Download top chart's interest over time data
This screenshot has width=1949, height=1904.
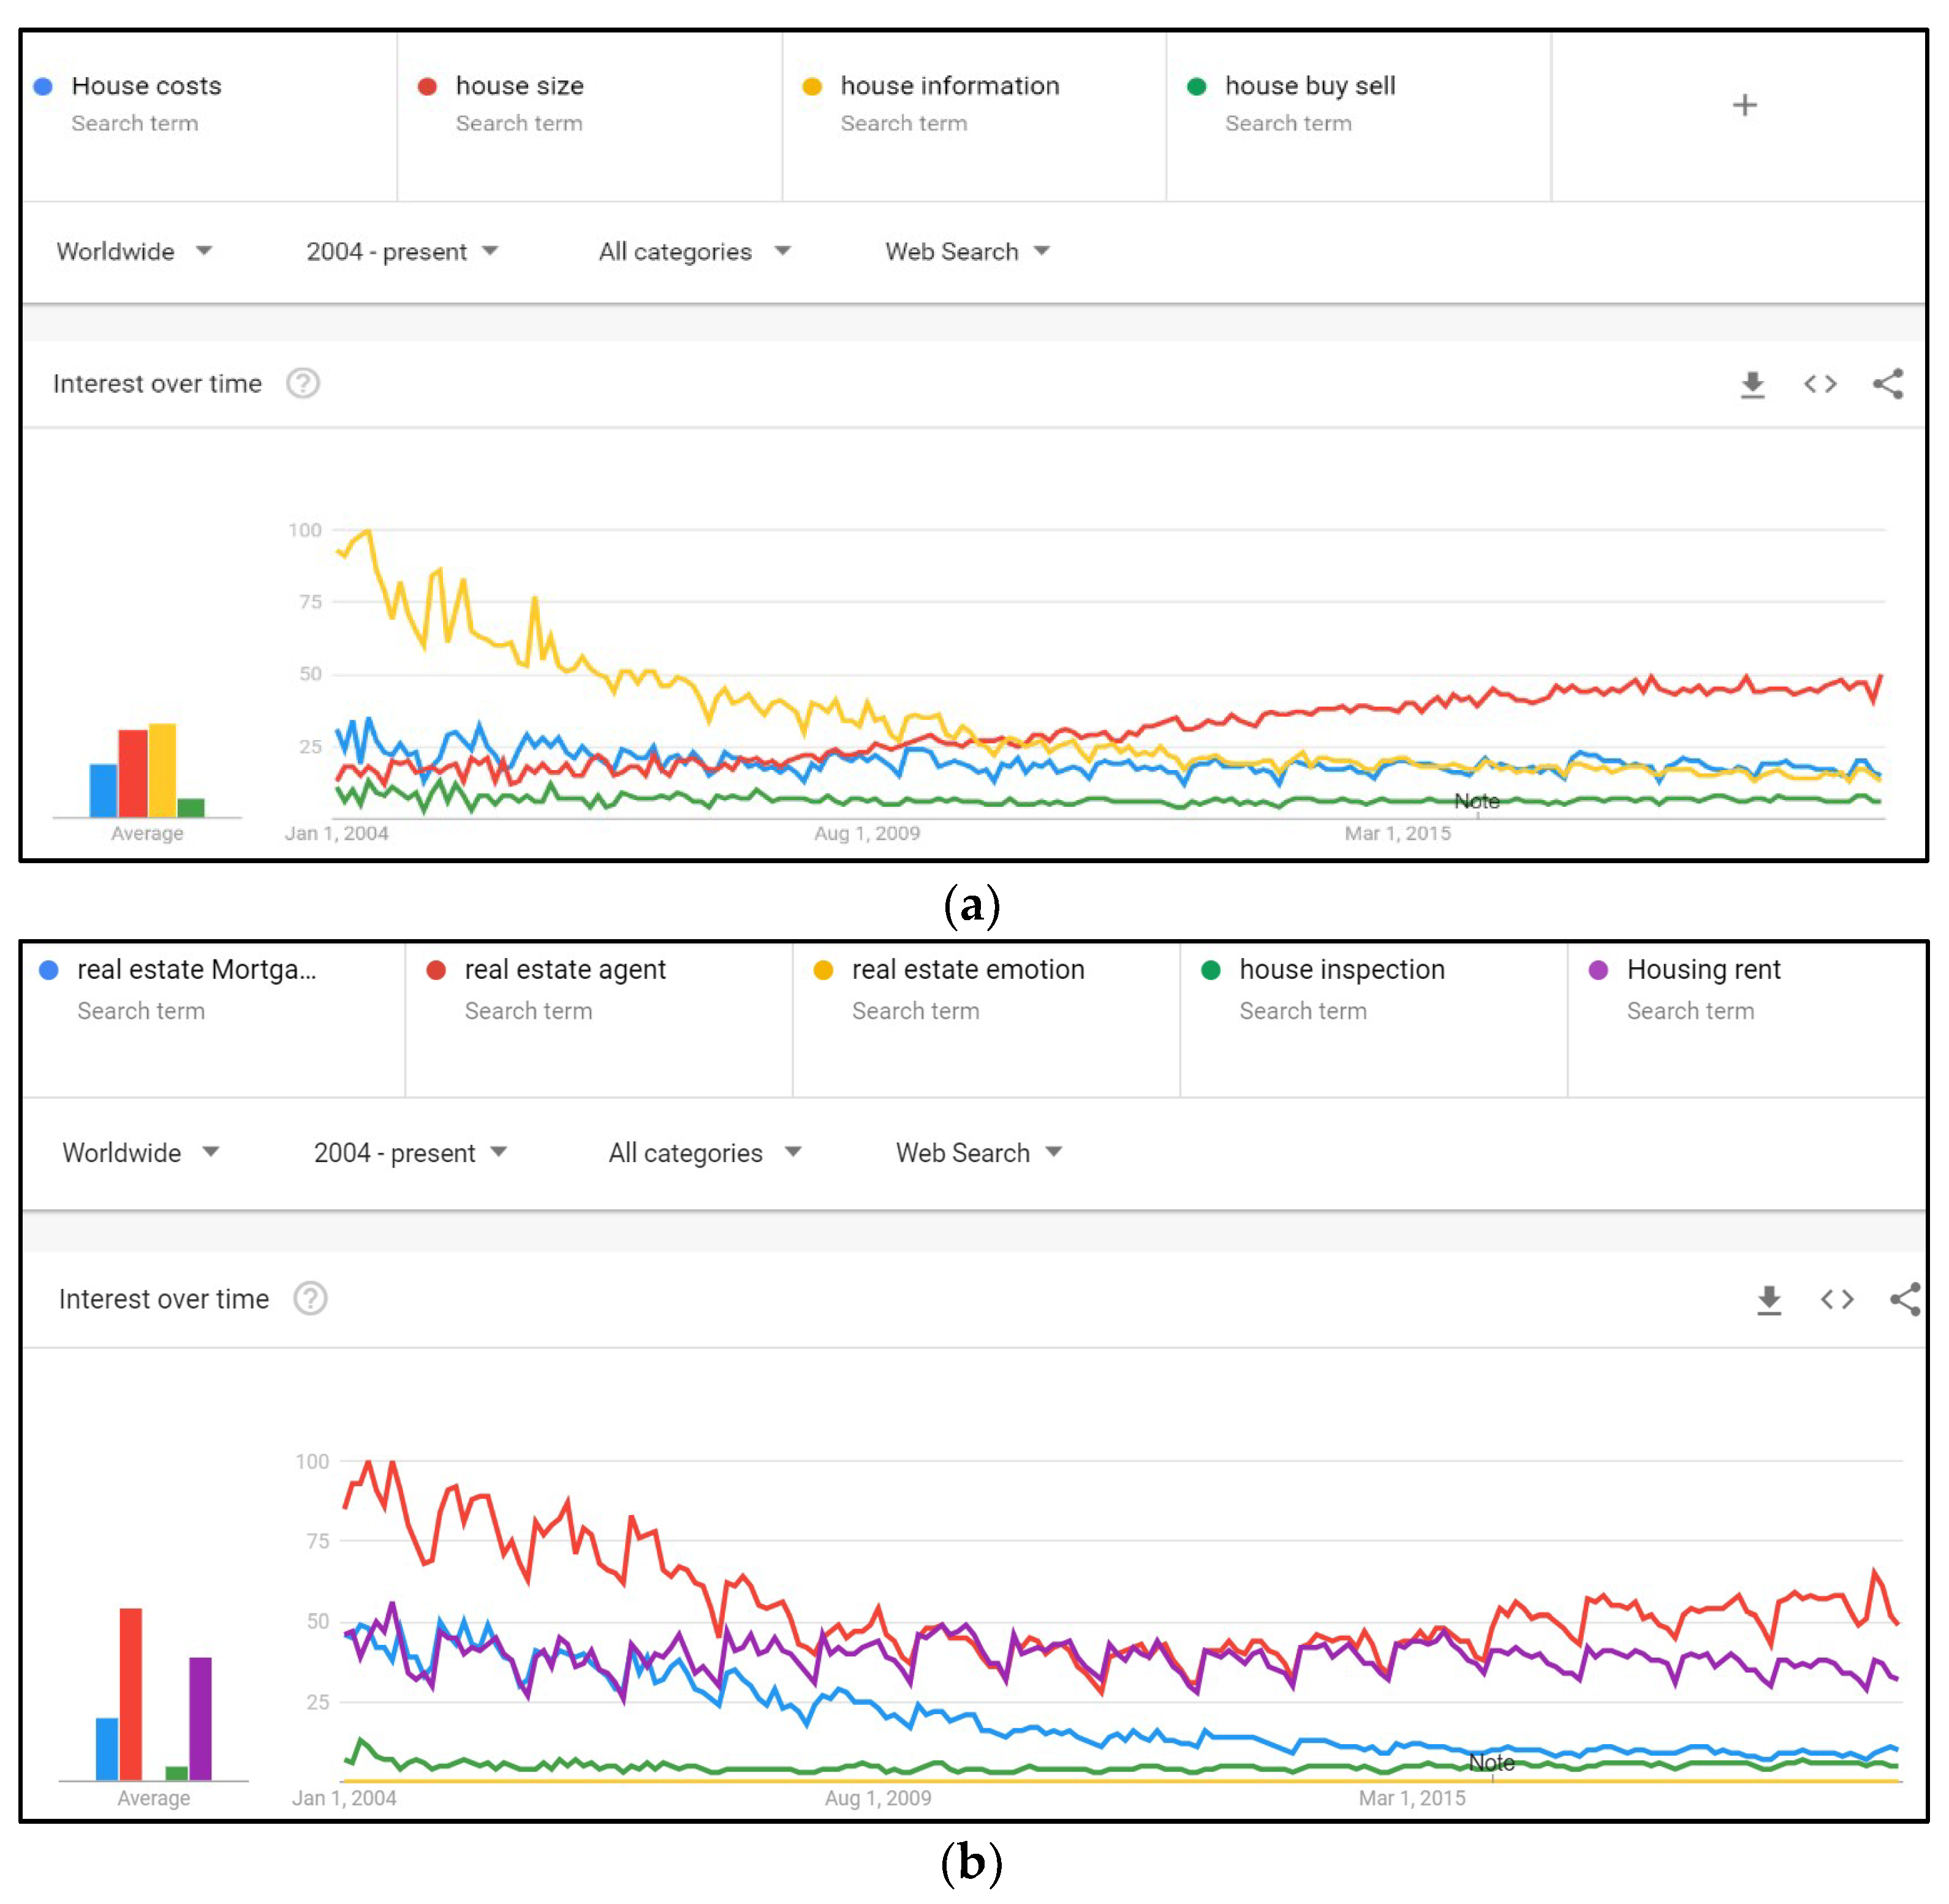[1752, 384]
